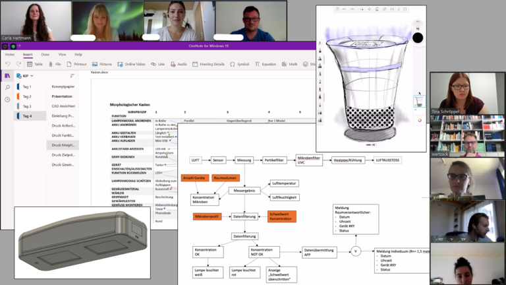This screenshot has width=506, height=285.
Task: Toggle the notebook navigation pane icon
Action: coord(7,76)
